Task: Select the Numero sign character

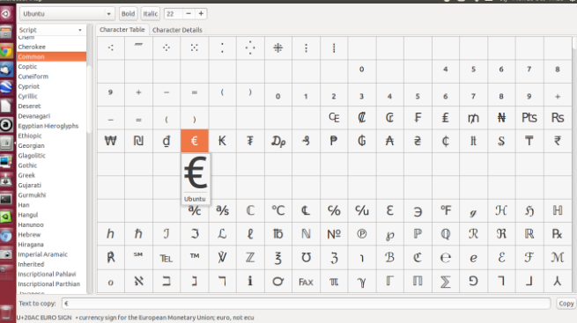Action: click(x=334, y=234)
